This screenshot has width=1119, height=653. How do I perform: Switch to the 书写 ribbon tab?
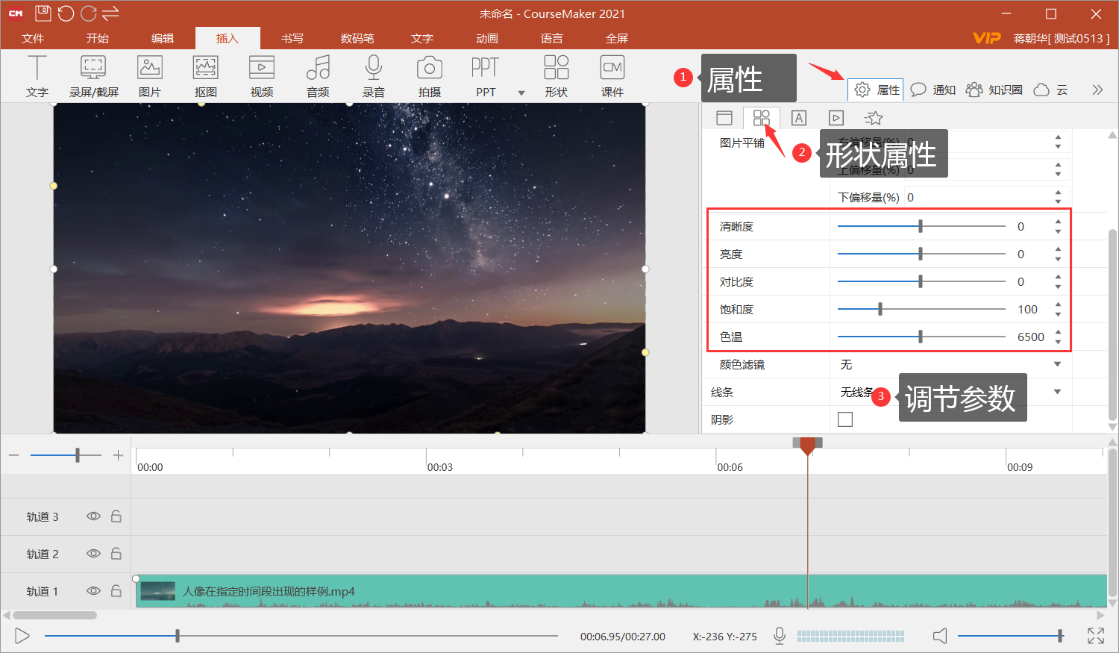(292, 38)
